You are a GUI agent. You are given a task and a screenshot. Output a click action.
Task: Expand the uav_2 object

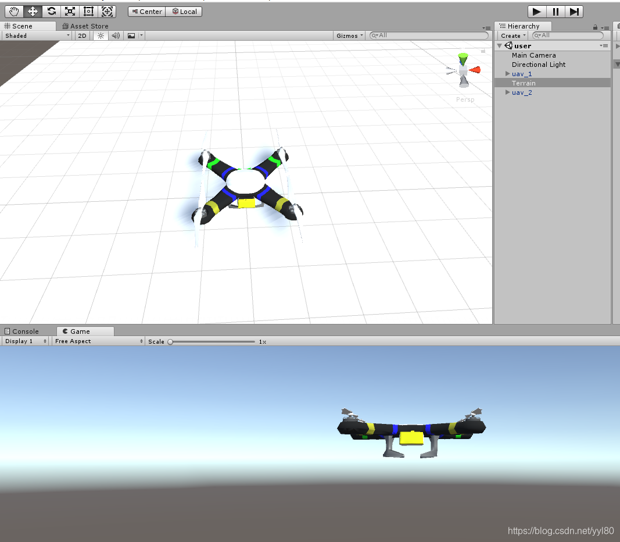point(508,92)
